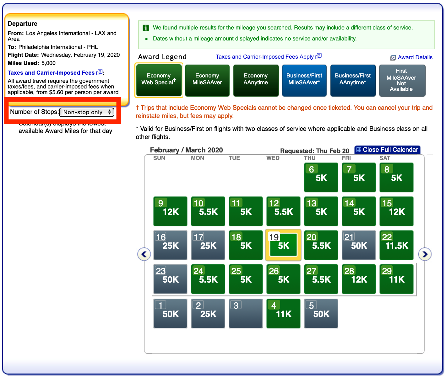446x377 pixels.
Task: Click external icon next to sidebar Taxes link
Action: 99,72
